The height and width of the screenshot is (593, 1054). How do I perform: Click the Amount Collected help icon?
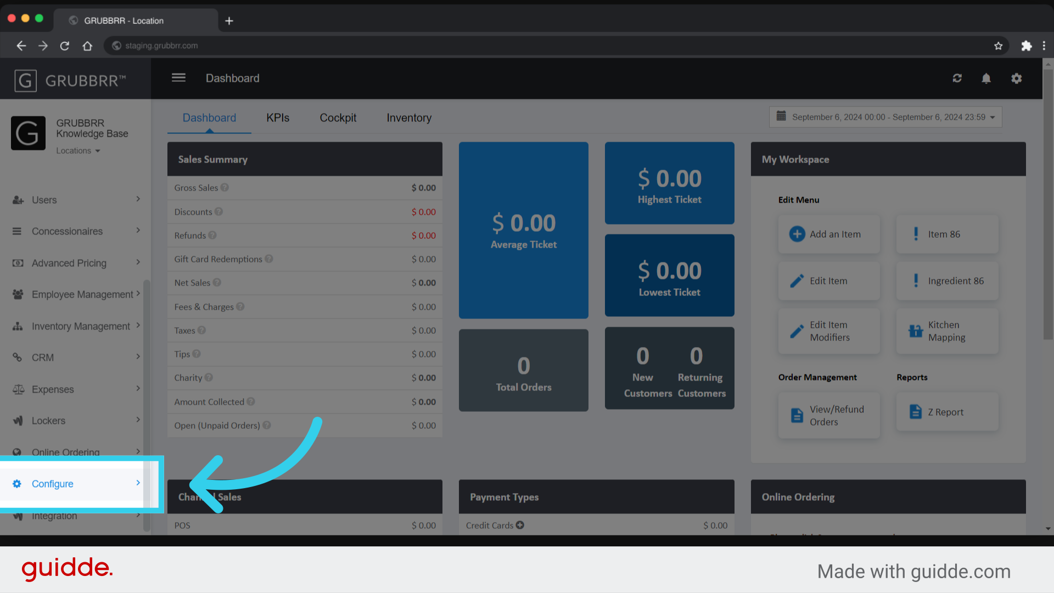click(x=251, y=401)
